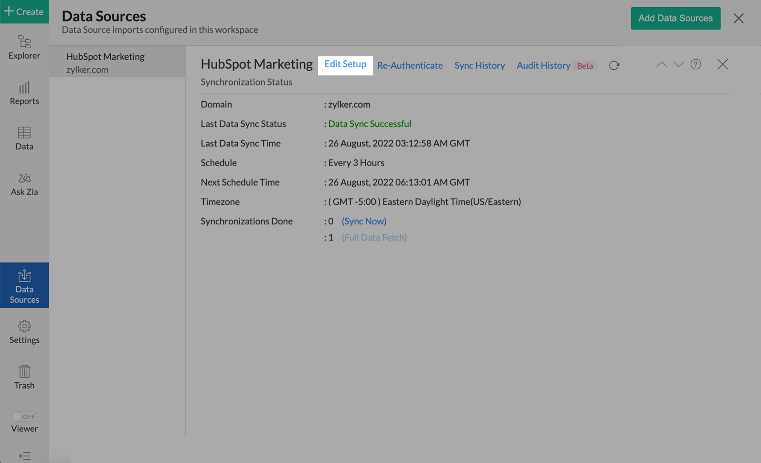Go to next data source with down chevron

(678, 64)
